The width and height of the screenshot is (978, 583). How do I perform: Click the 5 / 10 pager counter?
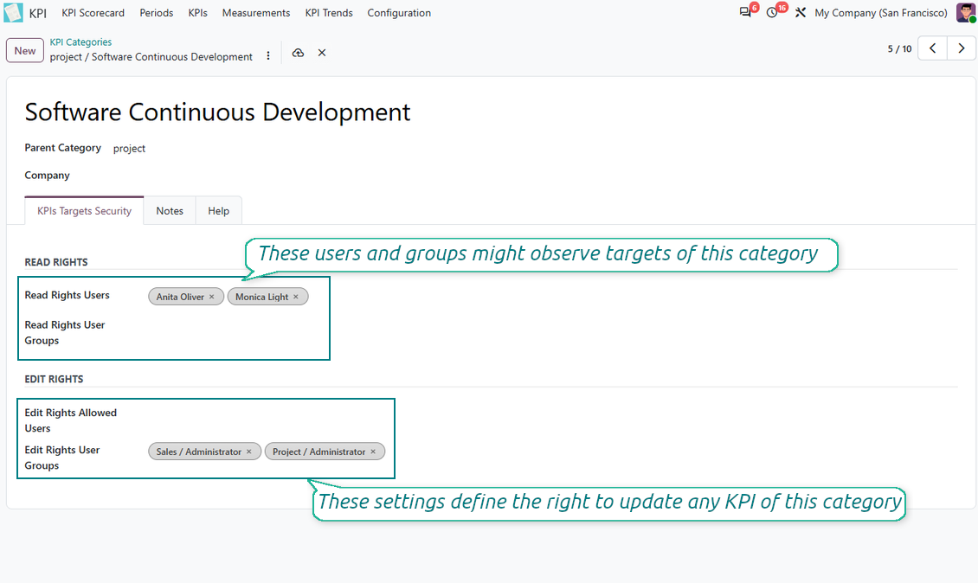pos(899,48)
